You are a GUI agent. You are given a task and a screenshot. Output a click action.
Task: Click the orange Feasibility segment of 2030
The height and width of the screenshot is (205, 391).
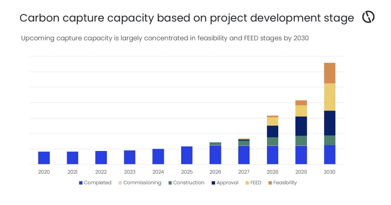coord(329,73)
